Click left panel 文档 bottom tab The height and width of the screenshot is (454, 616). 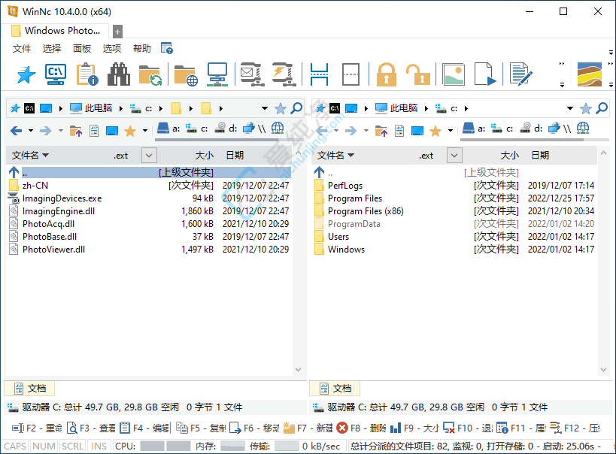coord(29,388)
